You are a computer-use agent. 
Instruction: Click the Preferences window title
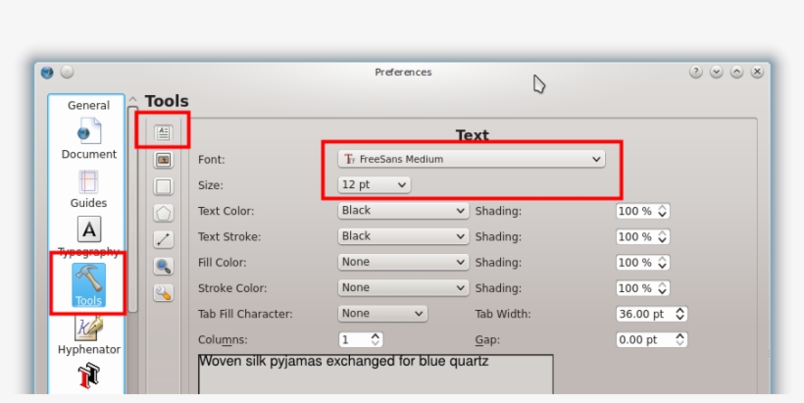coord(403,73)
